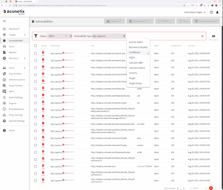This screenshot has height=190, width=223.
Task: Toggle the hamburger sidebar menu
Action: [4, 21]
